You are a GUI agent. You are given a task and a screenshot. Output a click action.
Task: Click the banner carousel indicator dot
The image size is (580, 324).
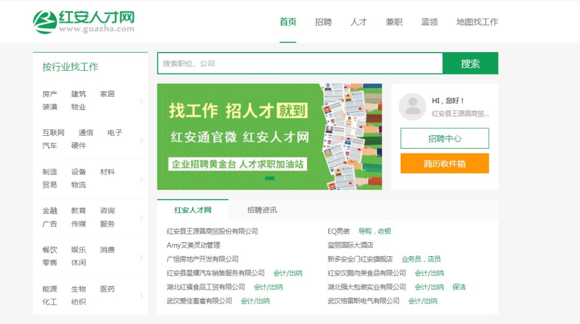pyautogui.click(x=270, y=178)
